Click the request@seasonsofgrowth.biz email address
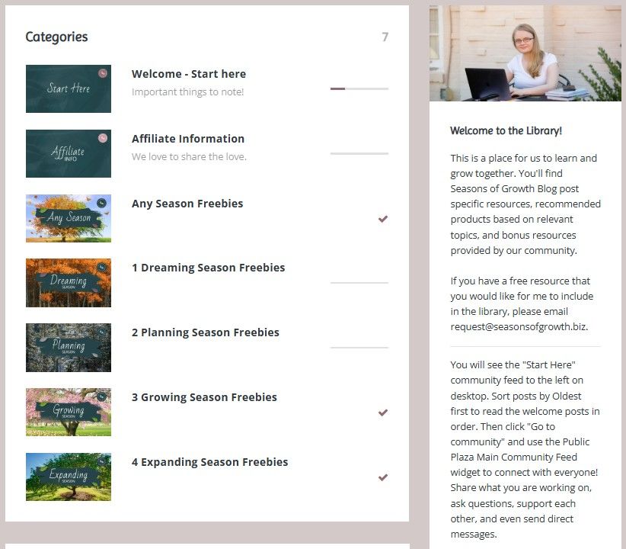Screen dimensions: 626x549 [519, 326]
